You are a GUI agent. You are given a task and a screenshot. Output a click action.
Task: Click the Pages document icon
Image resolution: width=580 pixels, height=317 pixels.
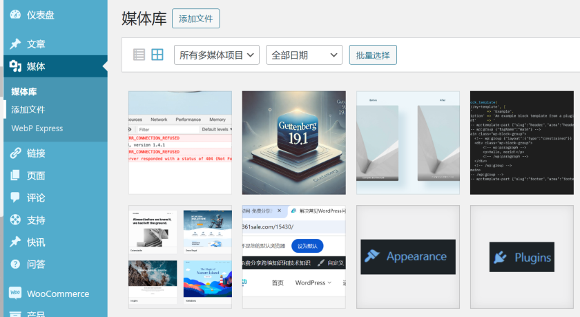point(15,175)
